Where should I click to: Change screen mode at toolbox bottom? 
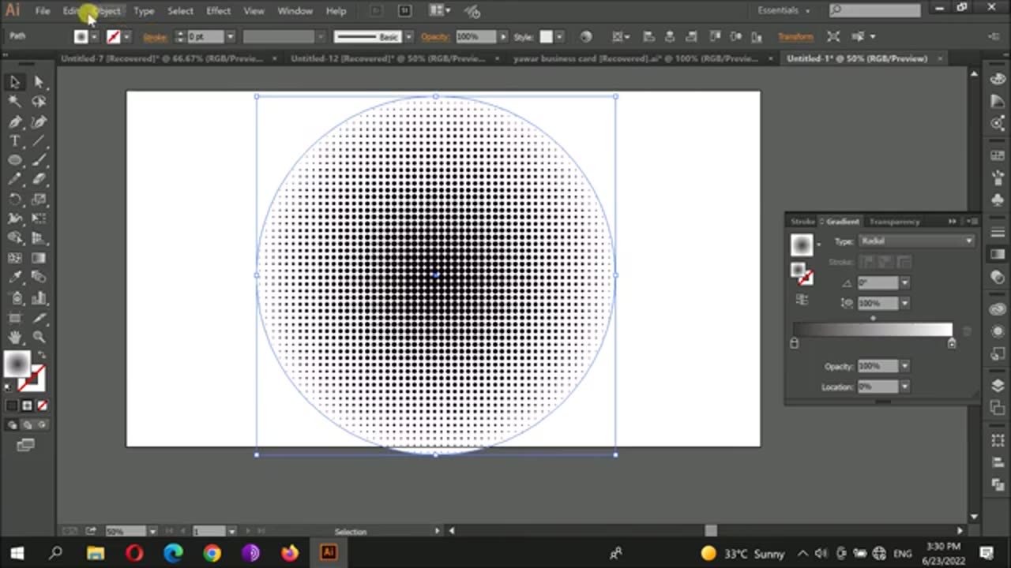pyautogui.click(x=25, y=446)
